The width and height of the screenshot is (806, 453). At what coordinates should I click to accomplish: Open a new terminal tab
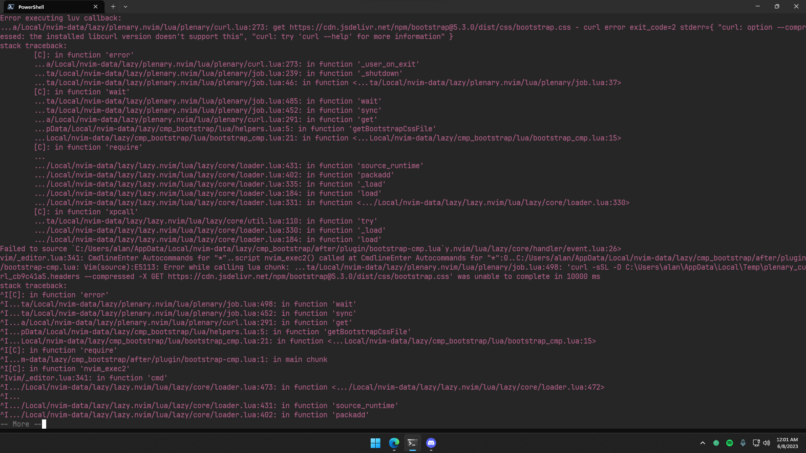[x=113, y=7]
